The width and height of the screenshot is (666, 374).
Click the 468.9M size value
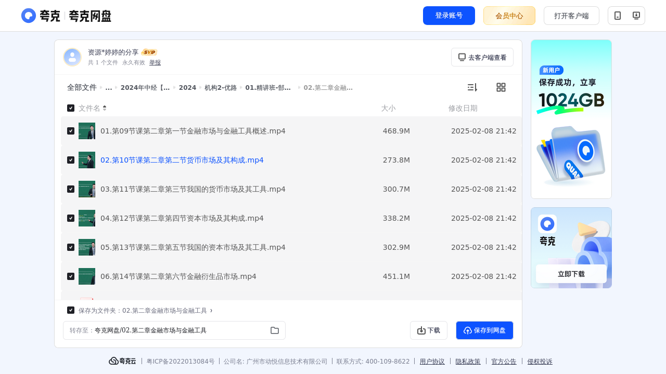coord(396,131)
